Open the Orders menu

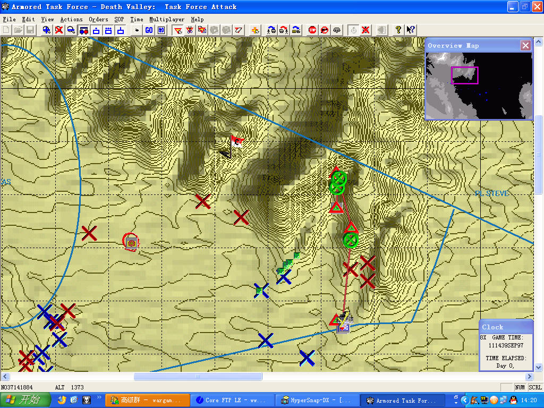[98, 19]
